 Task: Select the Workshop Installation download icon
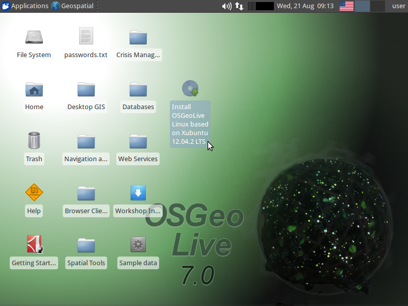138,193
